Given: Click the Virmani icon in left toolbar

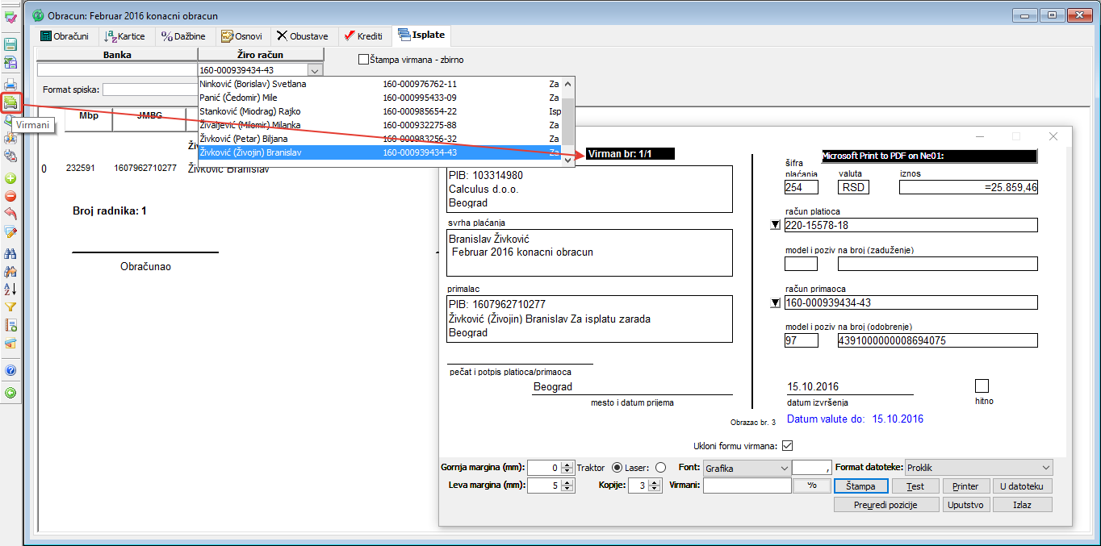Looking at the screenshot, I should (10, 103).
